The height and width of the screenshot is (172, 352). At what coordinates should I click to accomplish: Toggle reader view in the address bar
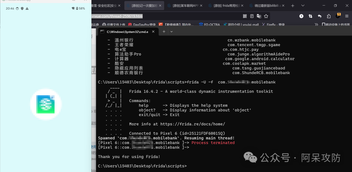(252, 16)
